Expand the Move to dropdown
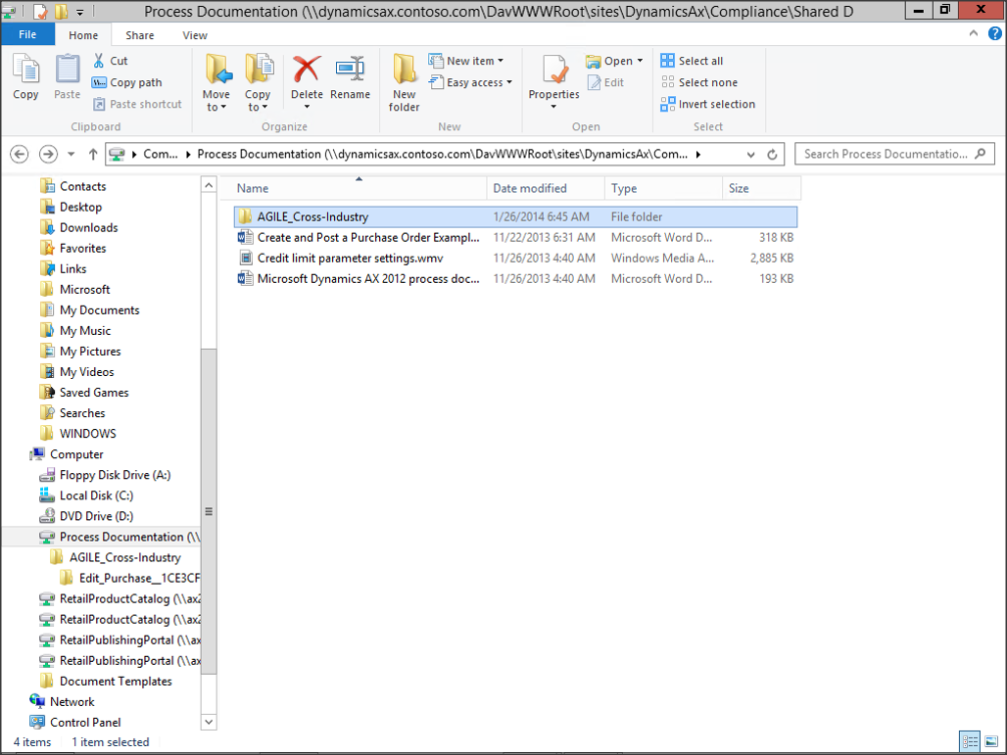The height and width of the screenshot is (755, 1007). tap(216, 107)
